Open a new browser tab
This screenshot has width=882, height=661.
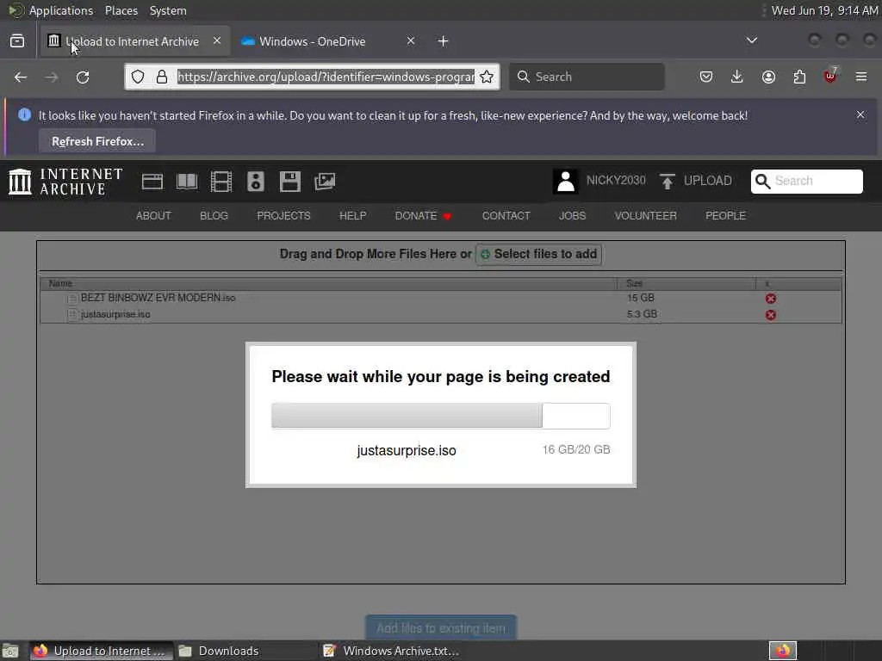[444, 41]
